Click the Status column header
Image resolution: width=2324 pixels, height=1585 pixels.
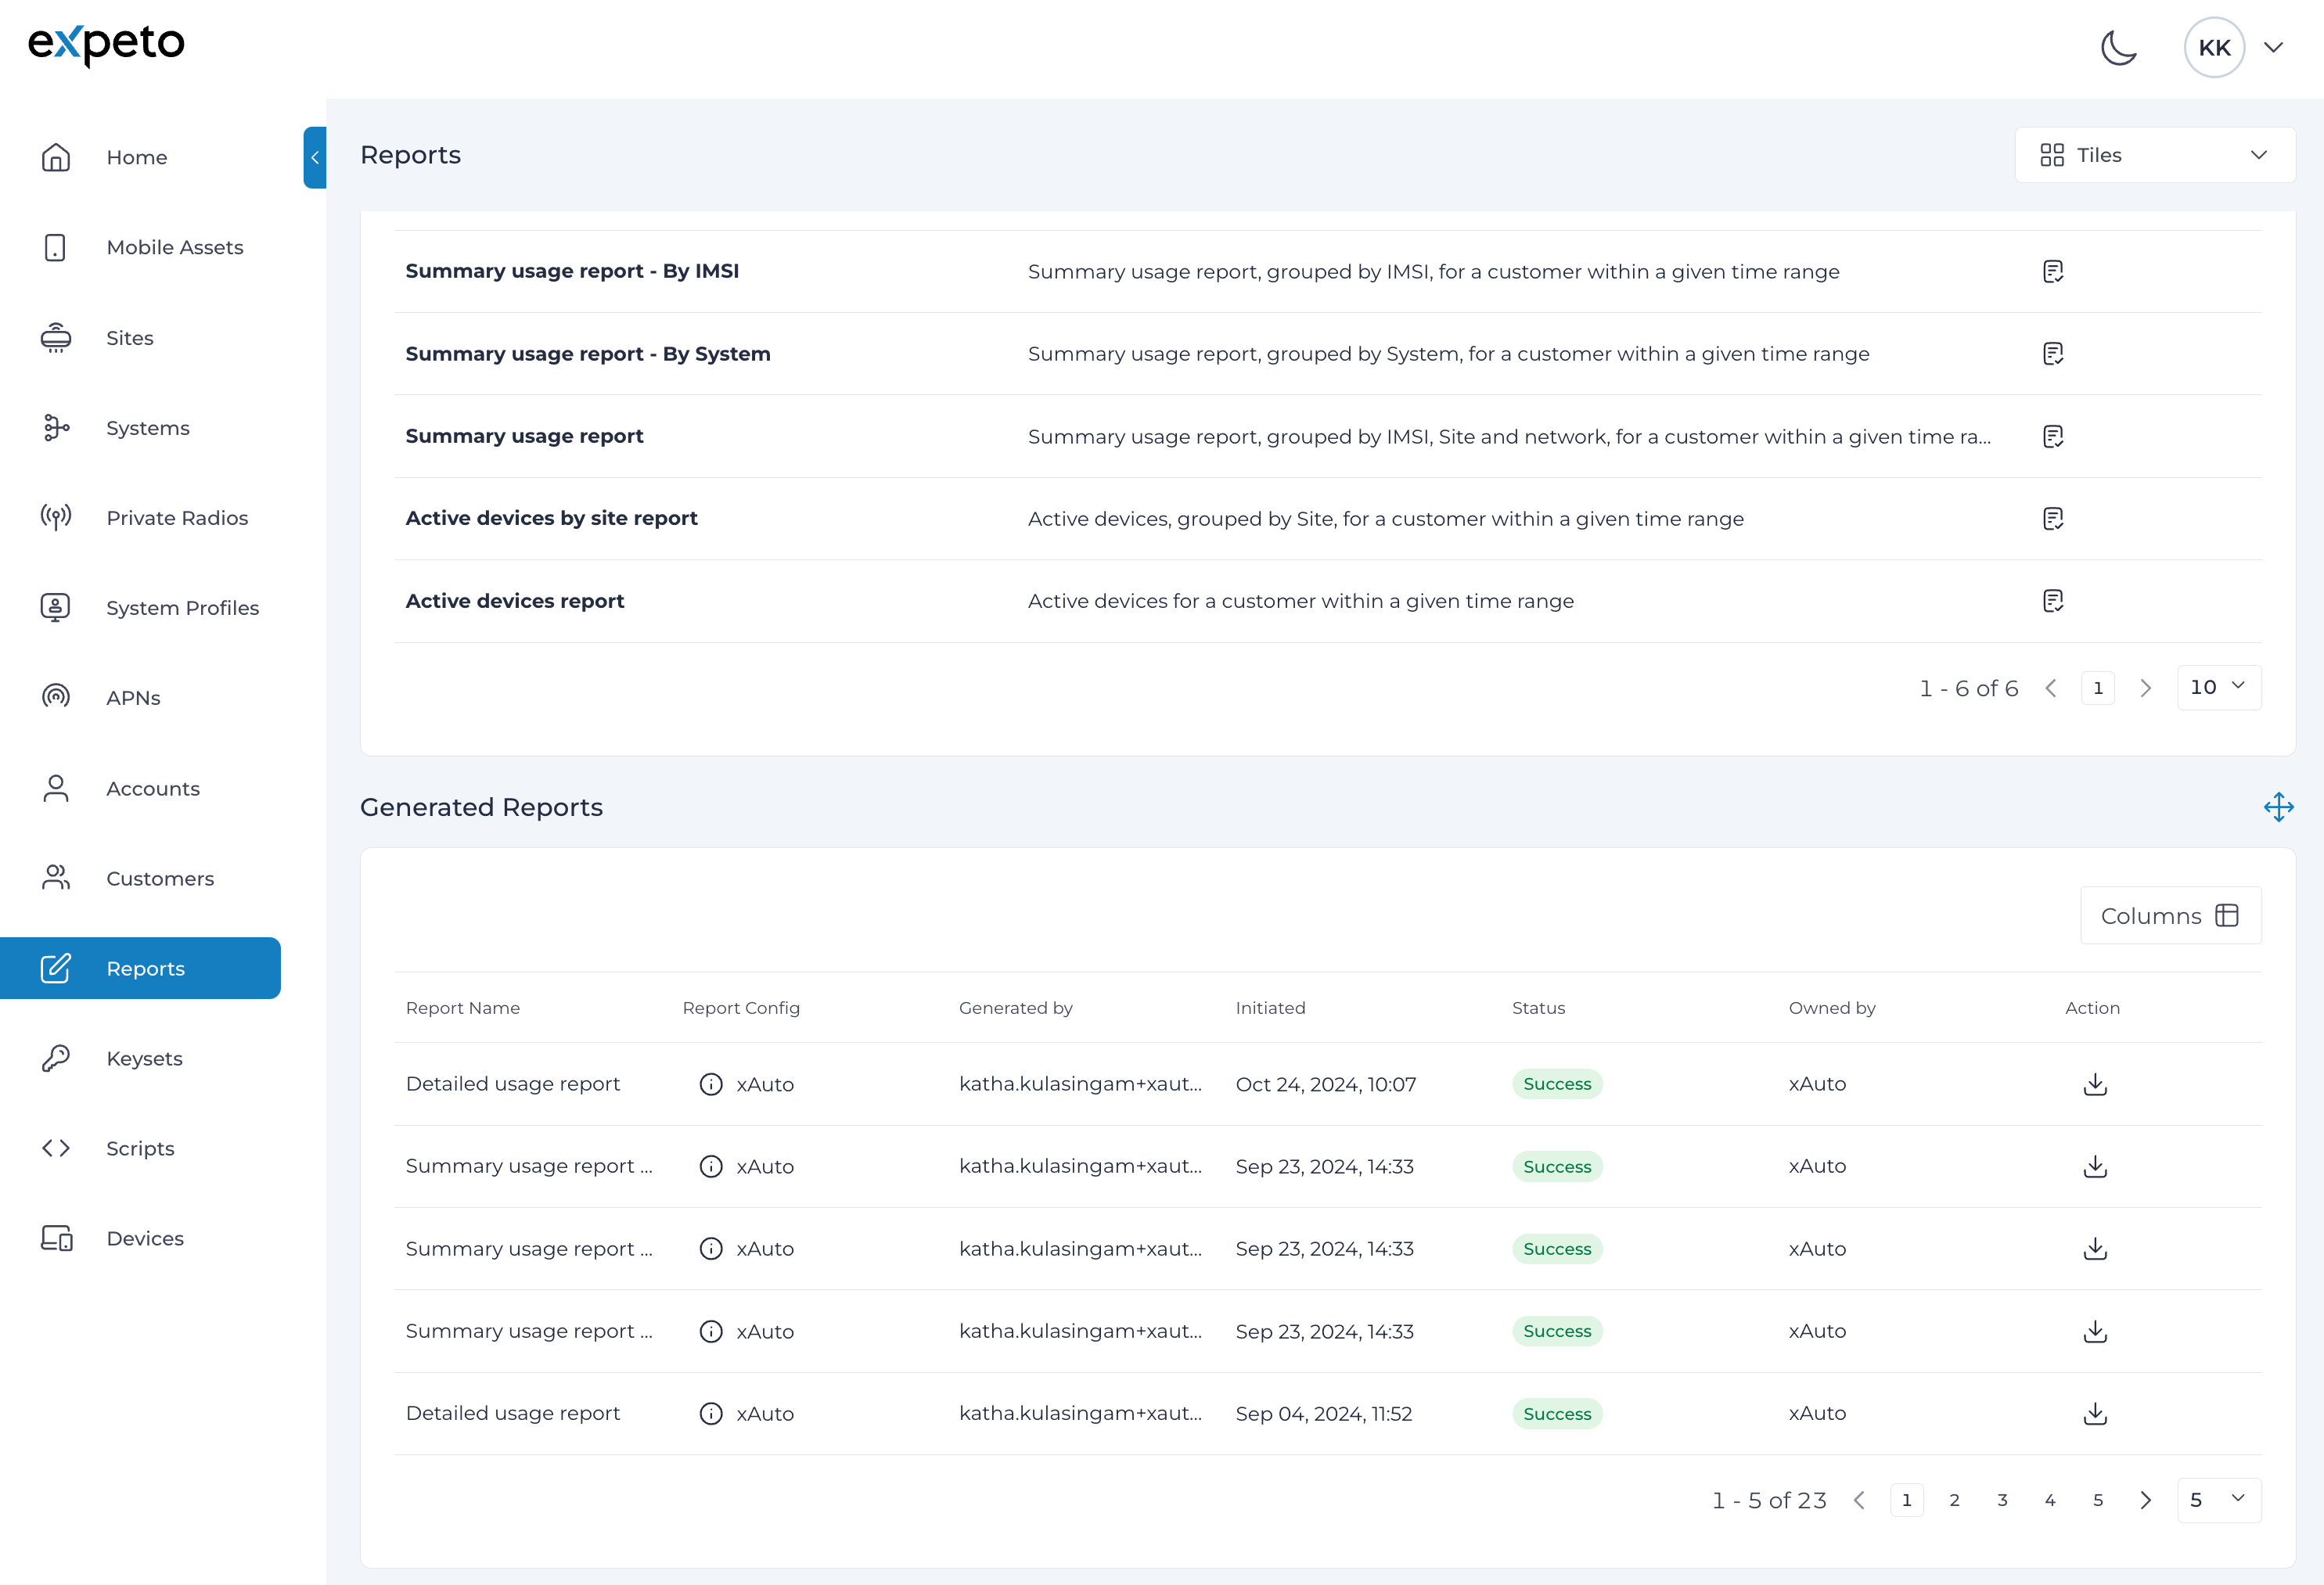(x=1538, y=1008)
